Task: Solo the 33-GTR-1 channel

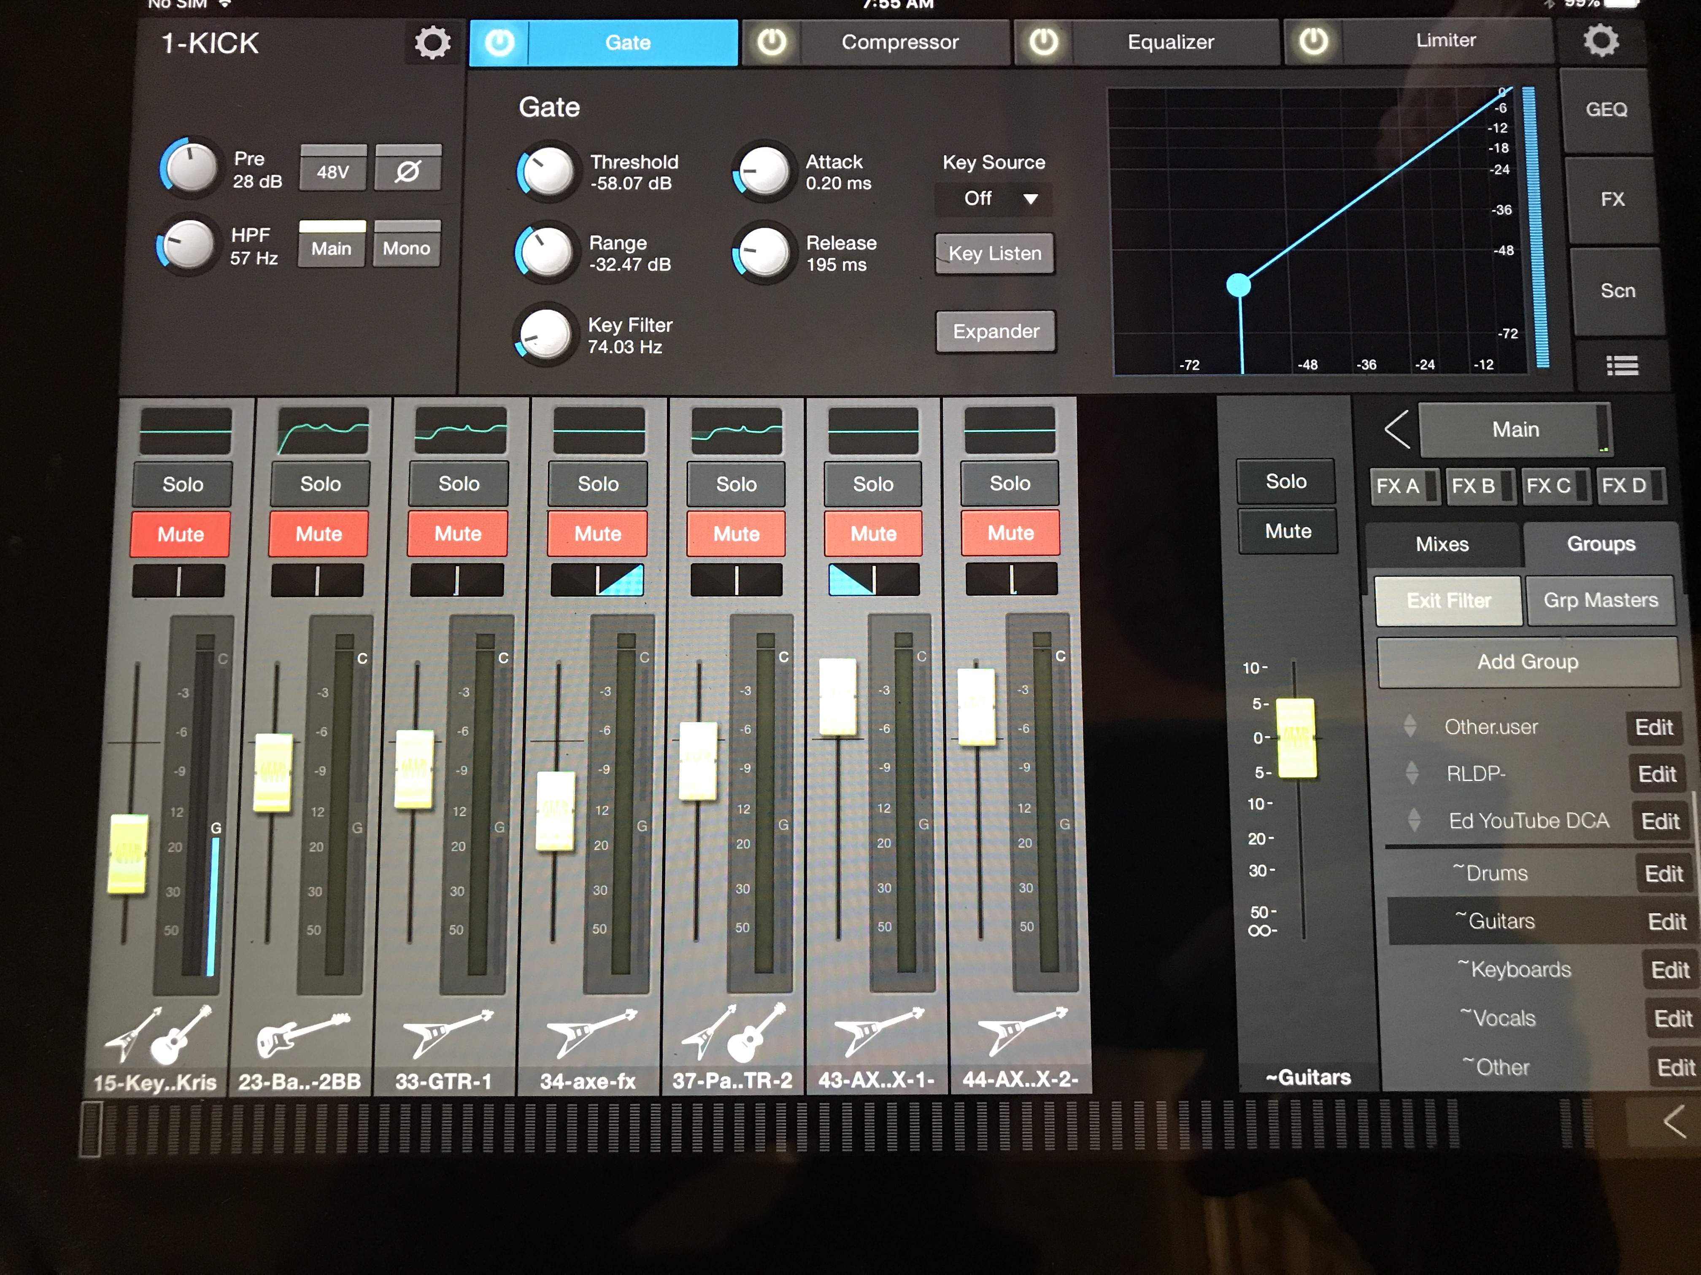Action: pos(459,484)
